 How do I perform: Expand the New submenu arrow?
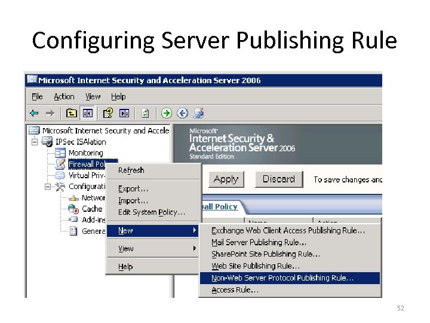194,230
